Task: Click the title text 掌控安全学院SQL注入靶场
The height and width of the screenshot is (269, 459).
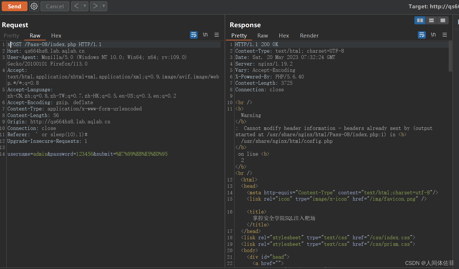Action: (x=284, y=218)
